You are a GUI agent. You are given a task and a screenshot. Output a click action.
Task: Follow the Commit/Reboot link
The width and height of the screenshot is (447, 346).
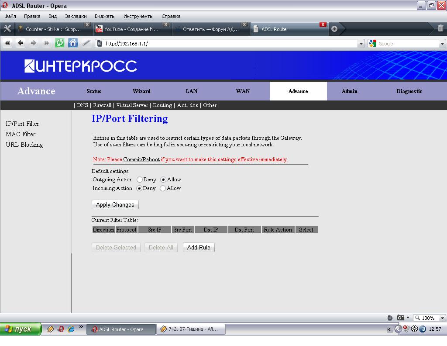141,159
